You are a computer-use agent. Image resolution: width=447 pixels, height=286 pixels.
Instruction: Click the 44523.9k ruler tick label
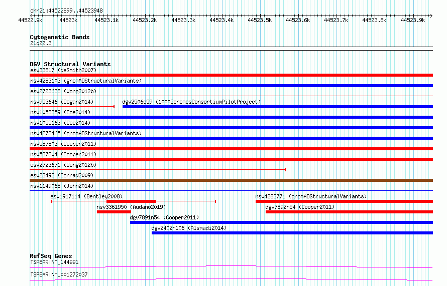coord(413,20)
